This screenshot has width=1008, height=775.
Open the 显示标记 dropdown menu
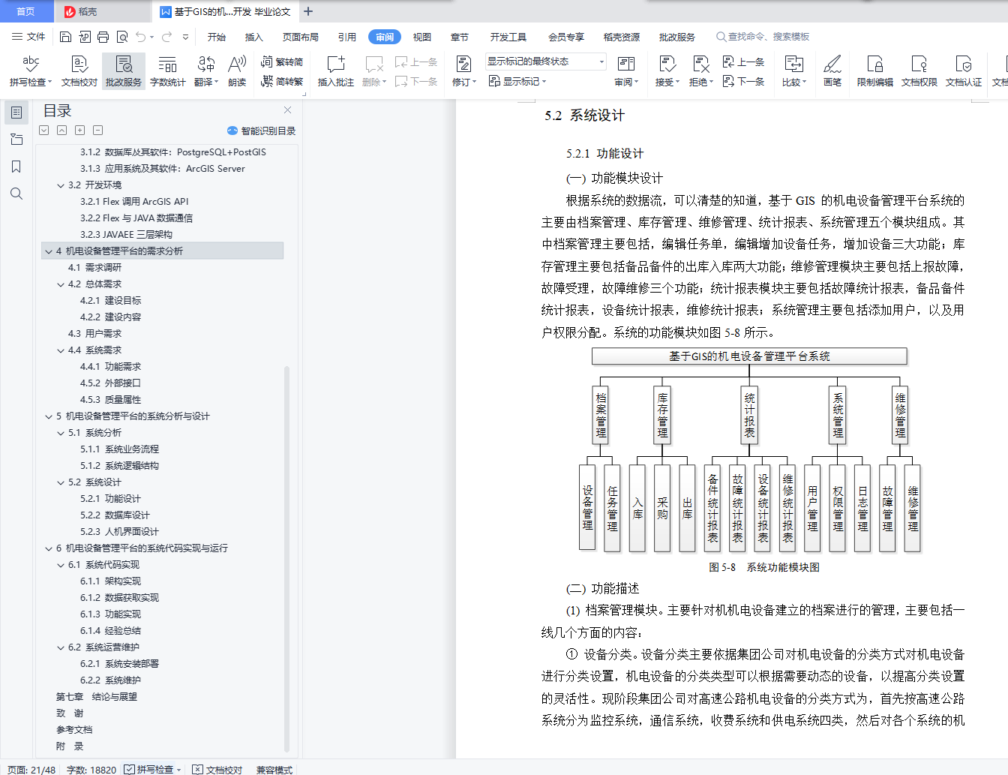(x=517, y=81)
